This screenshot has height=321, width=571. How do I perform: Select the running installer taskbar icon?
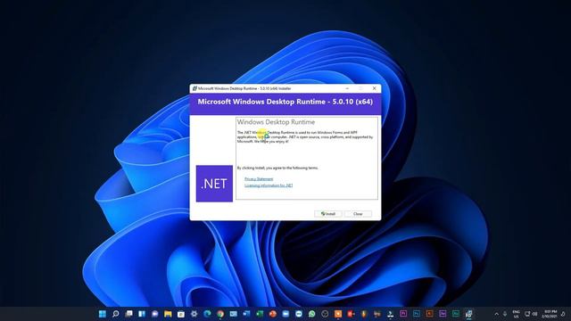point(469,314)
